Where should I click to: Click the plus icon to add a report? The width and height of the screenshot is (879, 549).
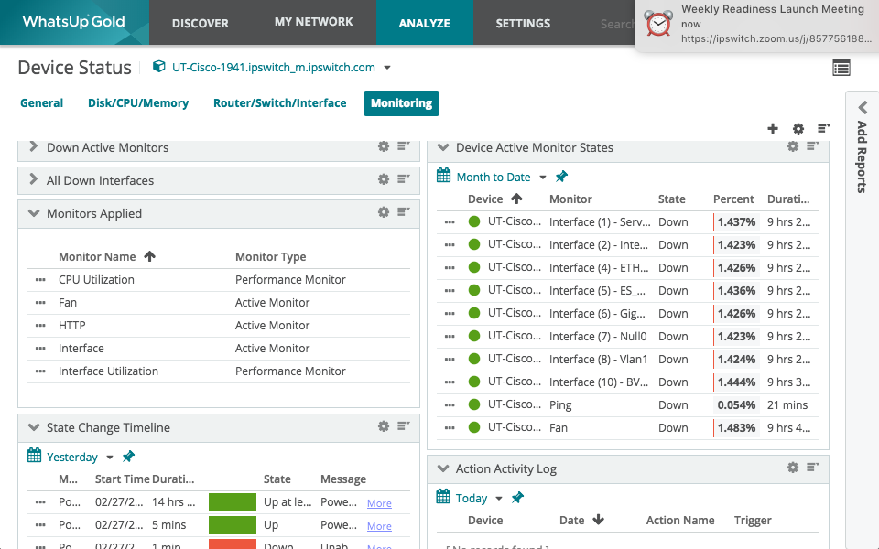pos(773,129)
